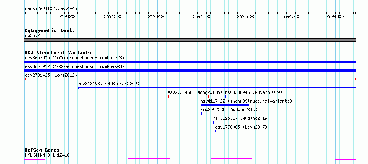Click the esv2731466 (Wong2012b) red variant segment
This screenshot has height=164, width=368.
coord(189,96)
